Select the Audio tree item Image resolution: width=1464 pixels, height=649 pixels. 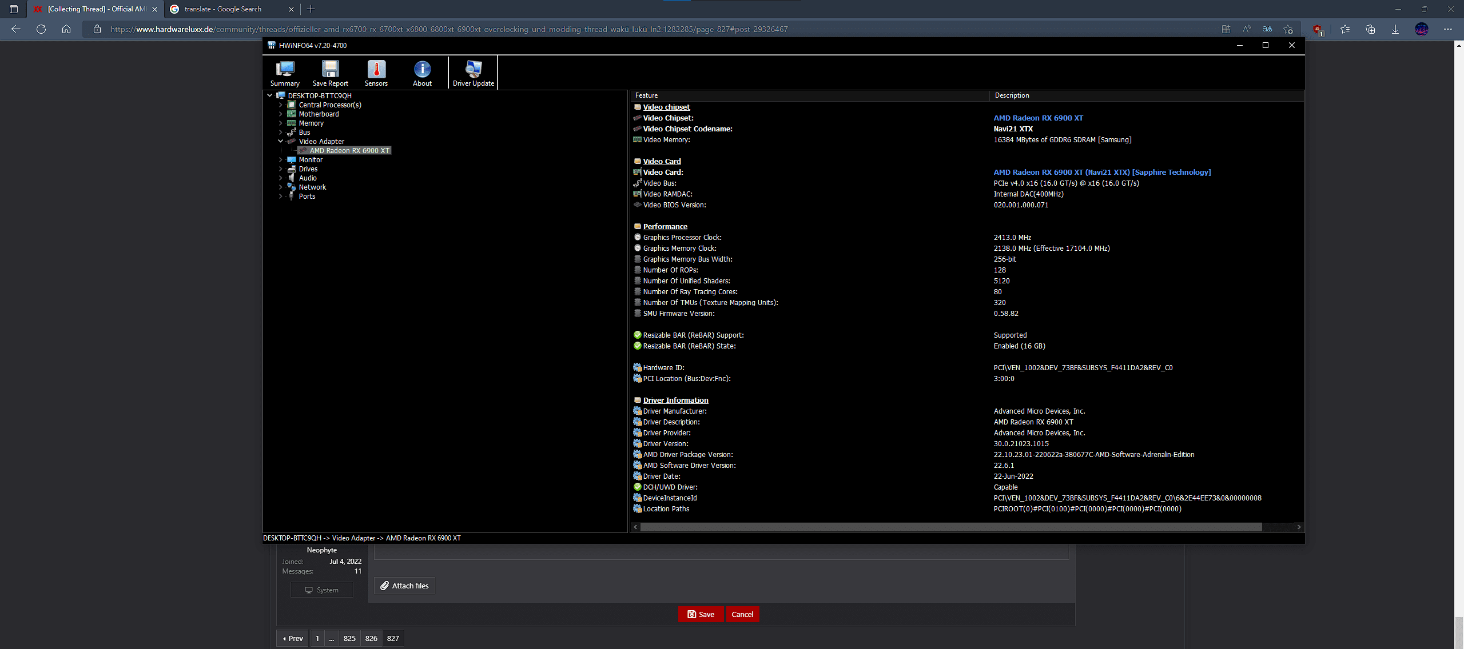[x=308, y=178]
